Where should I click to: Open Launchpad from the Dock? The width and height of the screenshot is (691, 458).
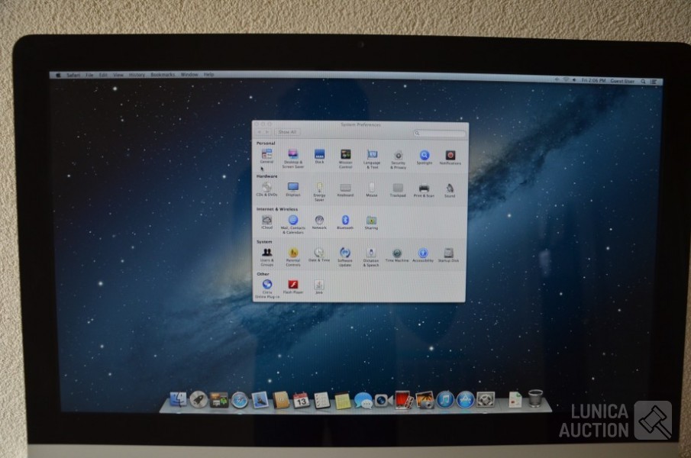coord(199,399)
